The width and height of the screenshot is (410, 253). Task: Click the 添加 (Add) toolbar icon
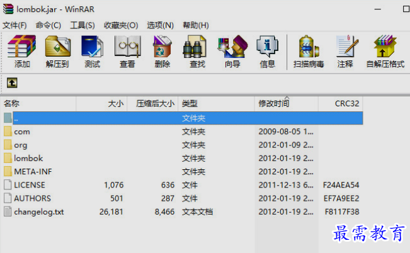pyautogui.click(x=21, y=47)
